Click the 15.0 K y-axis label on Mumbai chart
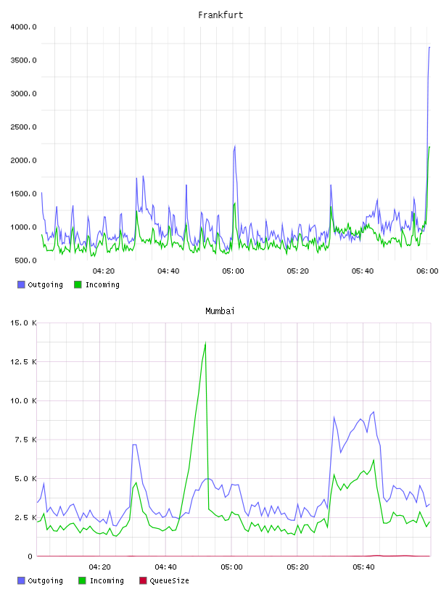 (23, 323)
